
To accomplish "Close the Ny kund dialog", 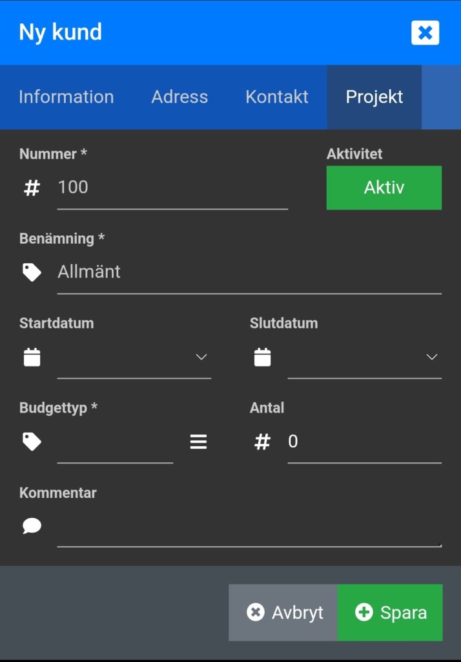I will pyautogui.click(x=425, y=33).
